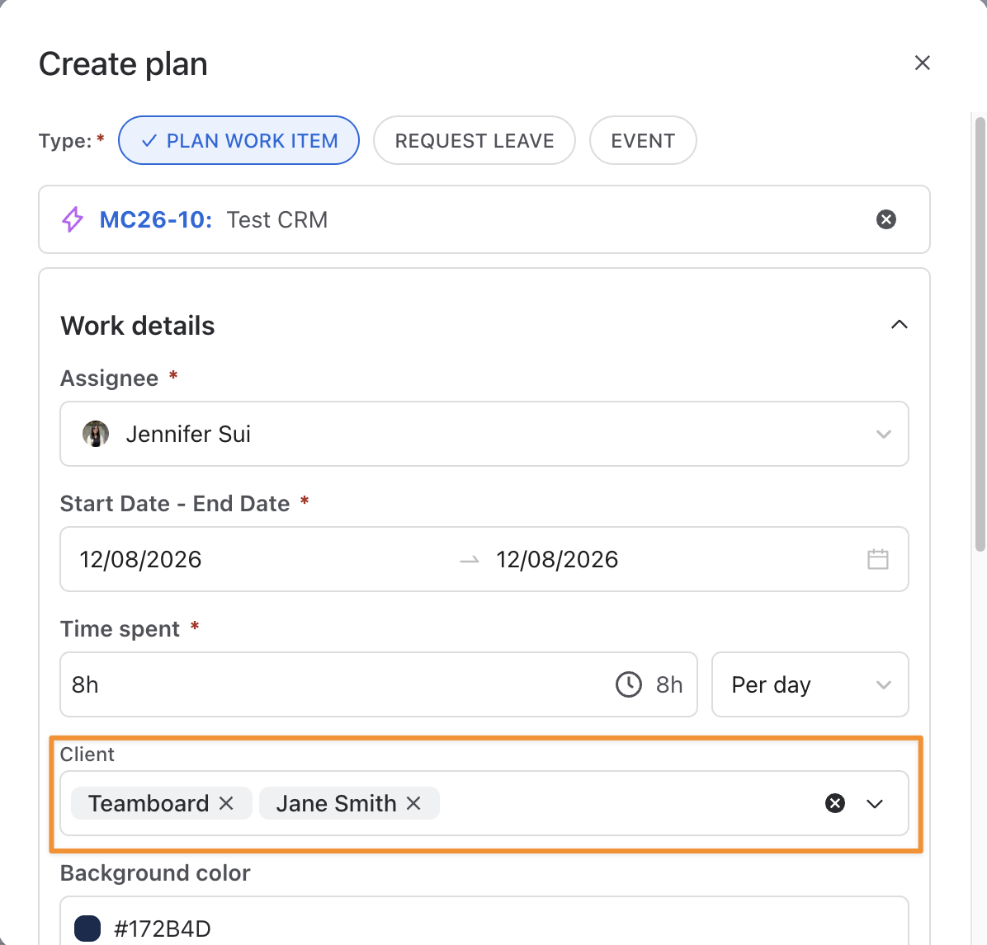
Task: Click the start date 12/08/2026 field
Action: (140, 559)
